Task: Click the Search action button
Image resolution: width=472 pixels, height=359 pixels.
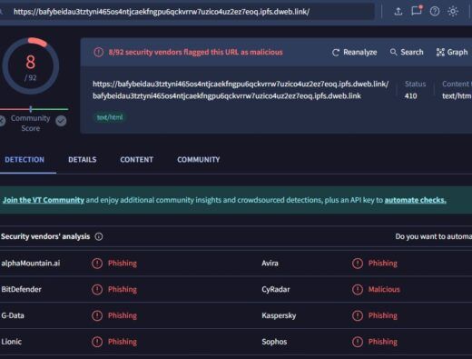Action: click(x=407, y=52)
